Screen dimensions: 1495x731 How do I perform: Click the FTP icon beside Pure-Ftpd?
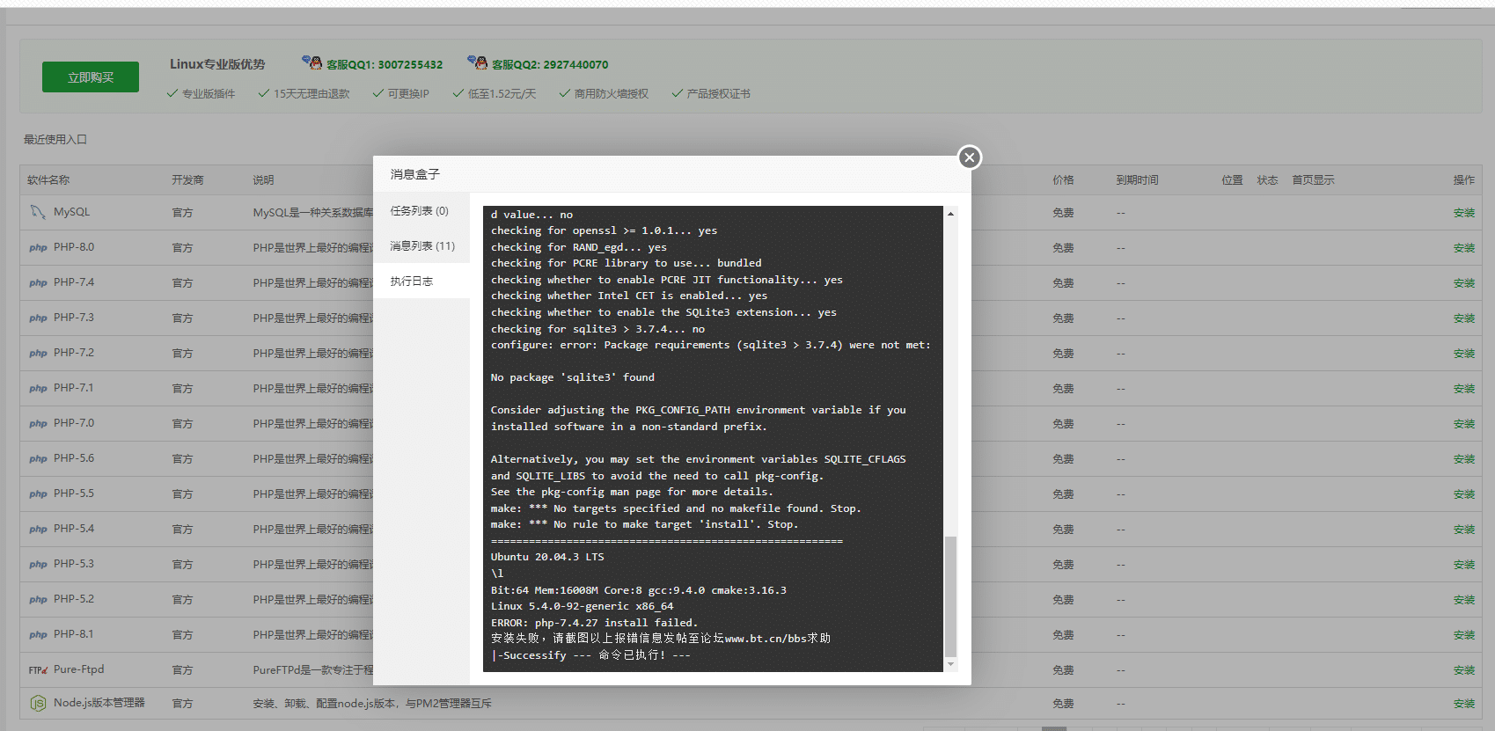coord(38,670)
